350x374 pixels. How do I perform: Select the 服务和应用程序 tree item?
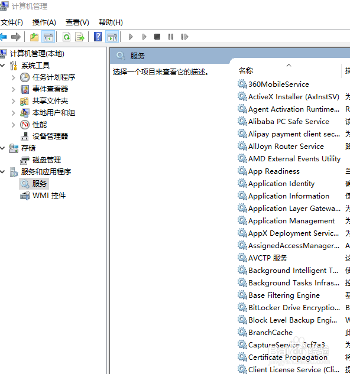point(46,172)
